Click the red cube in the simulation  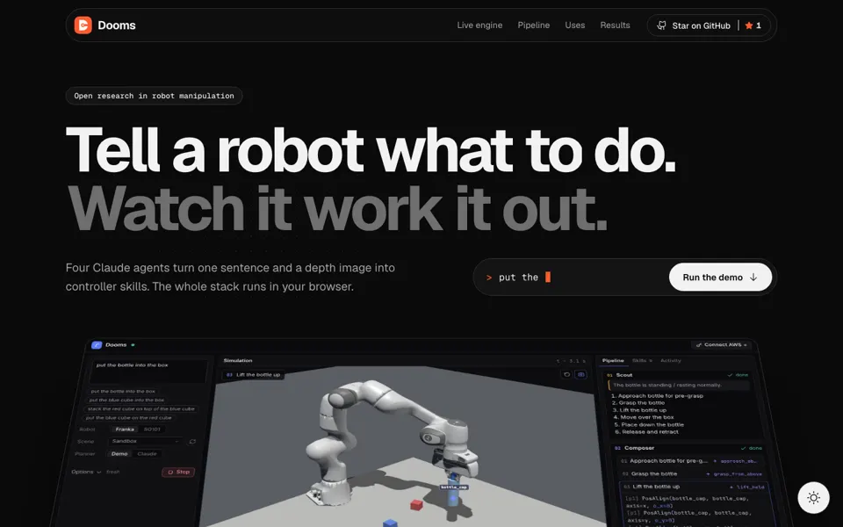pos(416,504)
